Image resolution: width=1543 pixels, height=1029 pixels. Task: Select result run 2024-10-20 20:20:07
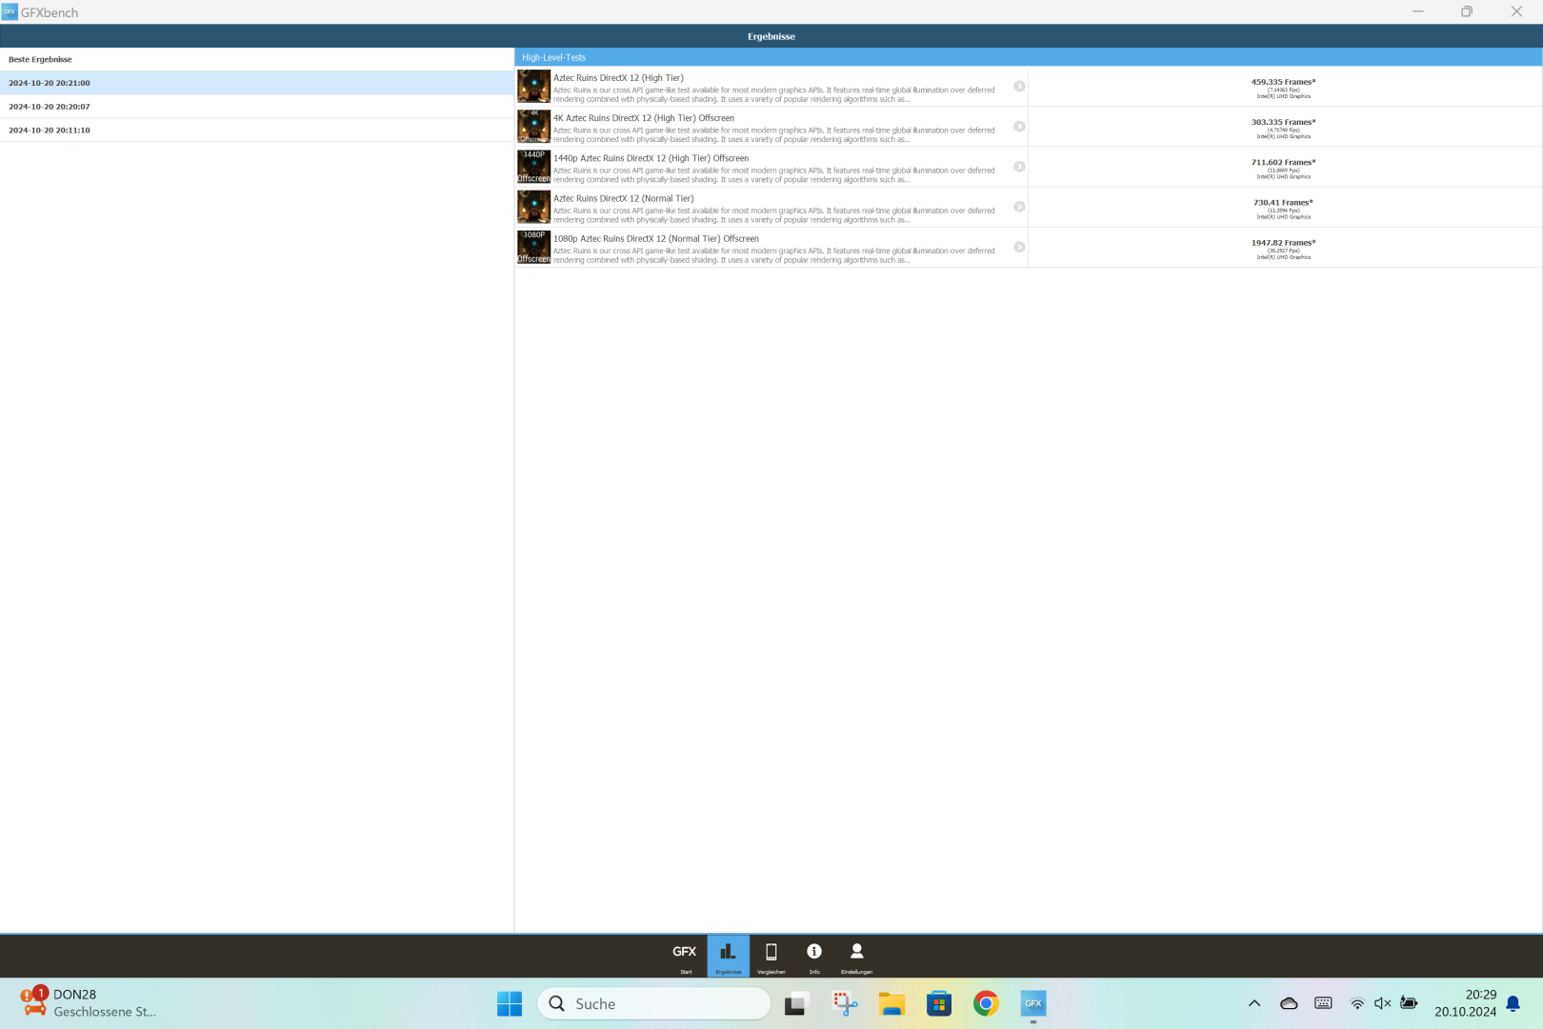point(256,107)
